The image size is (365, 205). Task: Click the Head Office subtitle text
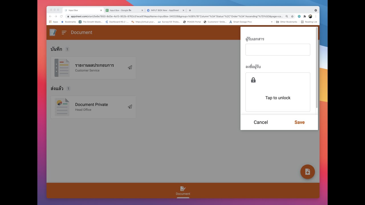pos(83,110)
